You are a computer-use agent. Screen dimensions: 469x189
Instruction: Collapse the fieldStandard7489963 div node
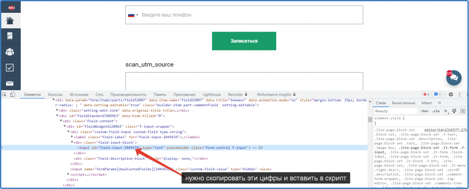[57, 116]
